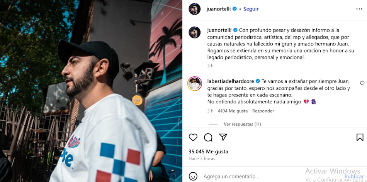Open the labestiadelhardcore username link
The width and height of the screenshot is (367, 182).
pyautogui.click(x=231, y=81)
